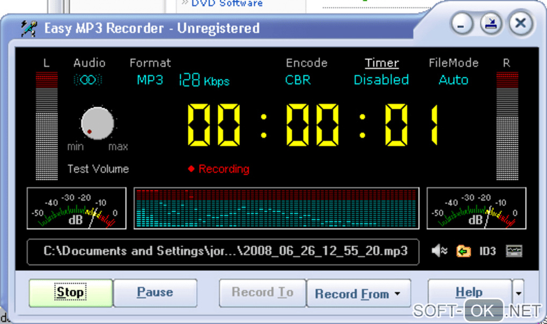This screenshot has height=324, width=547.
Task: Click the Test Volume label
Action: click(98, 169)
